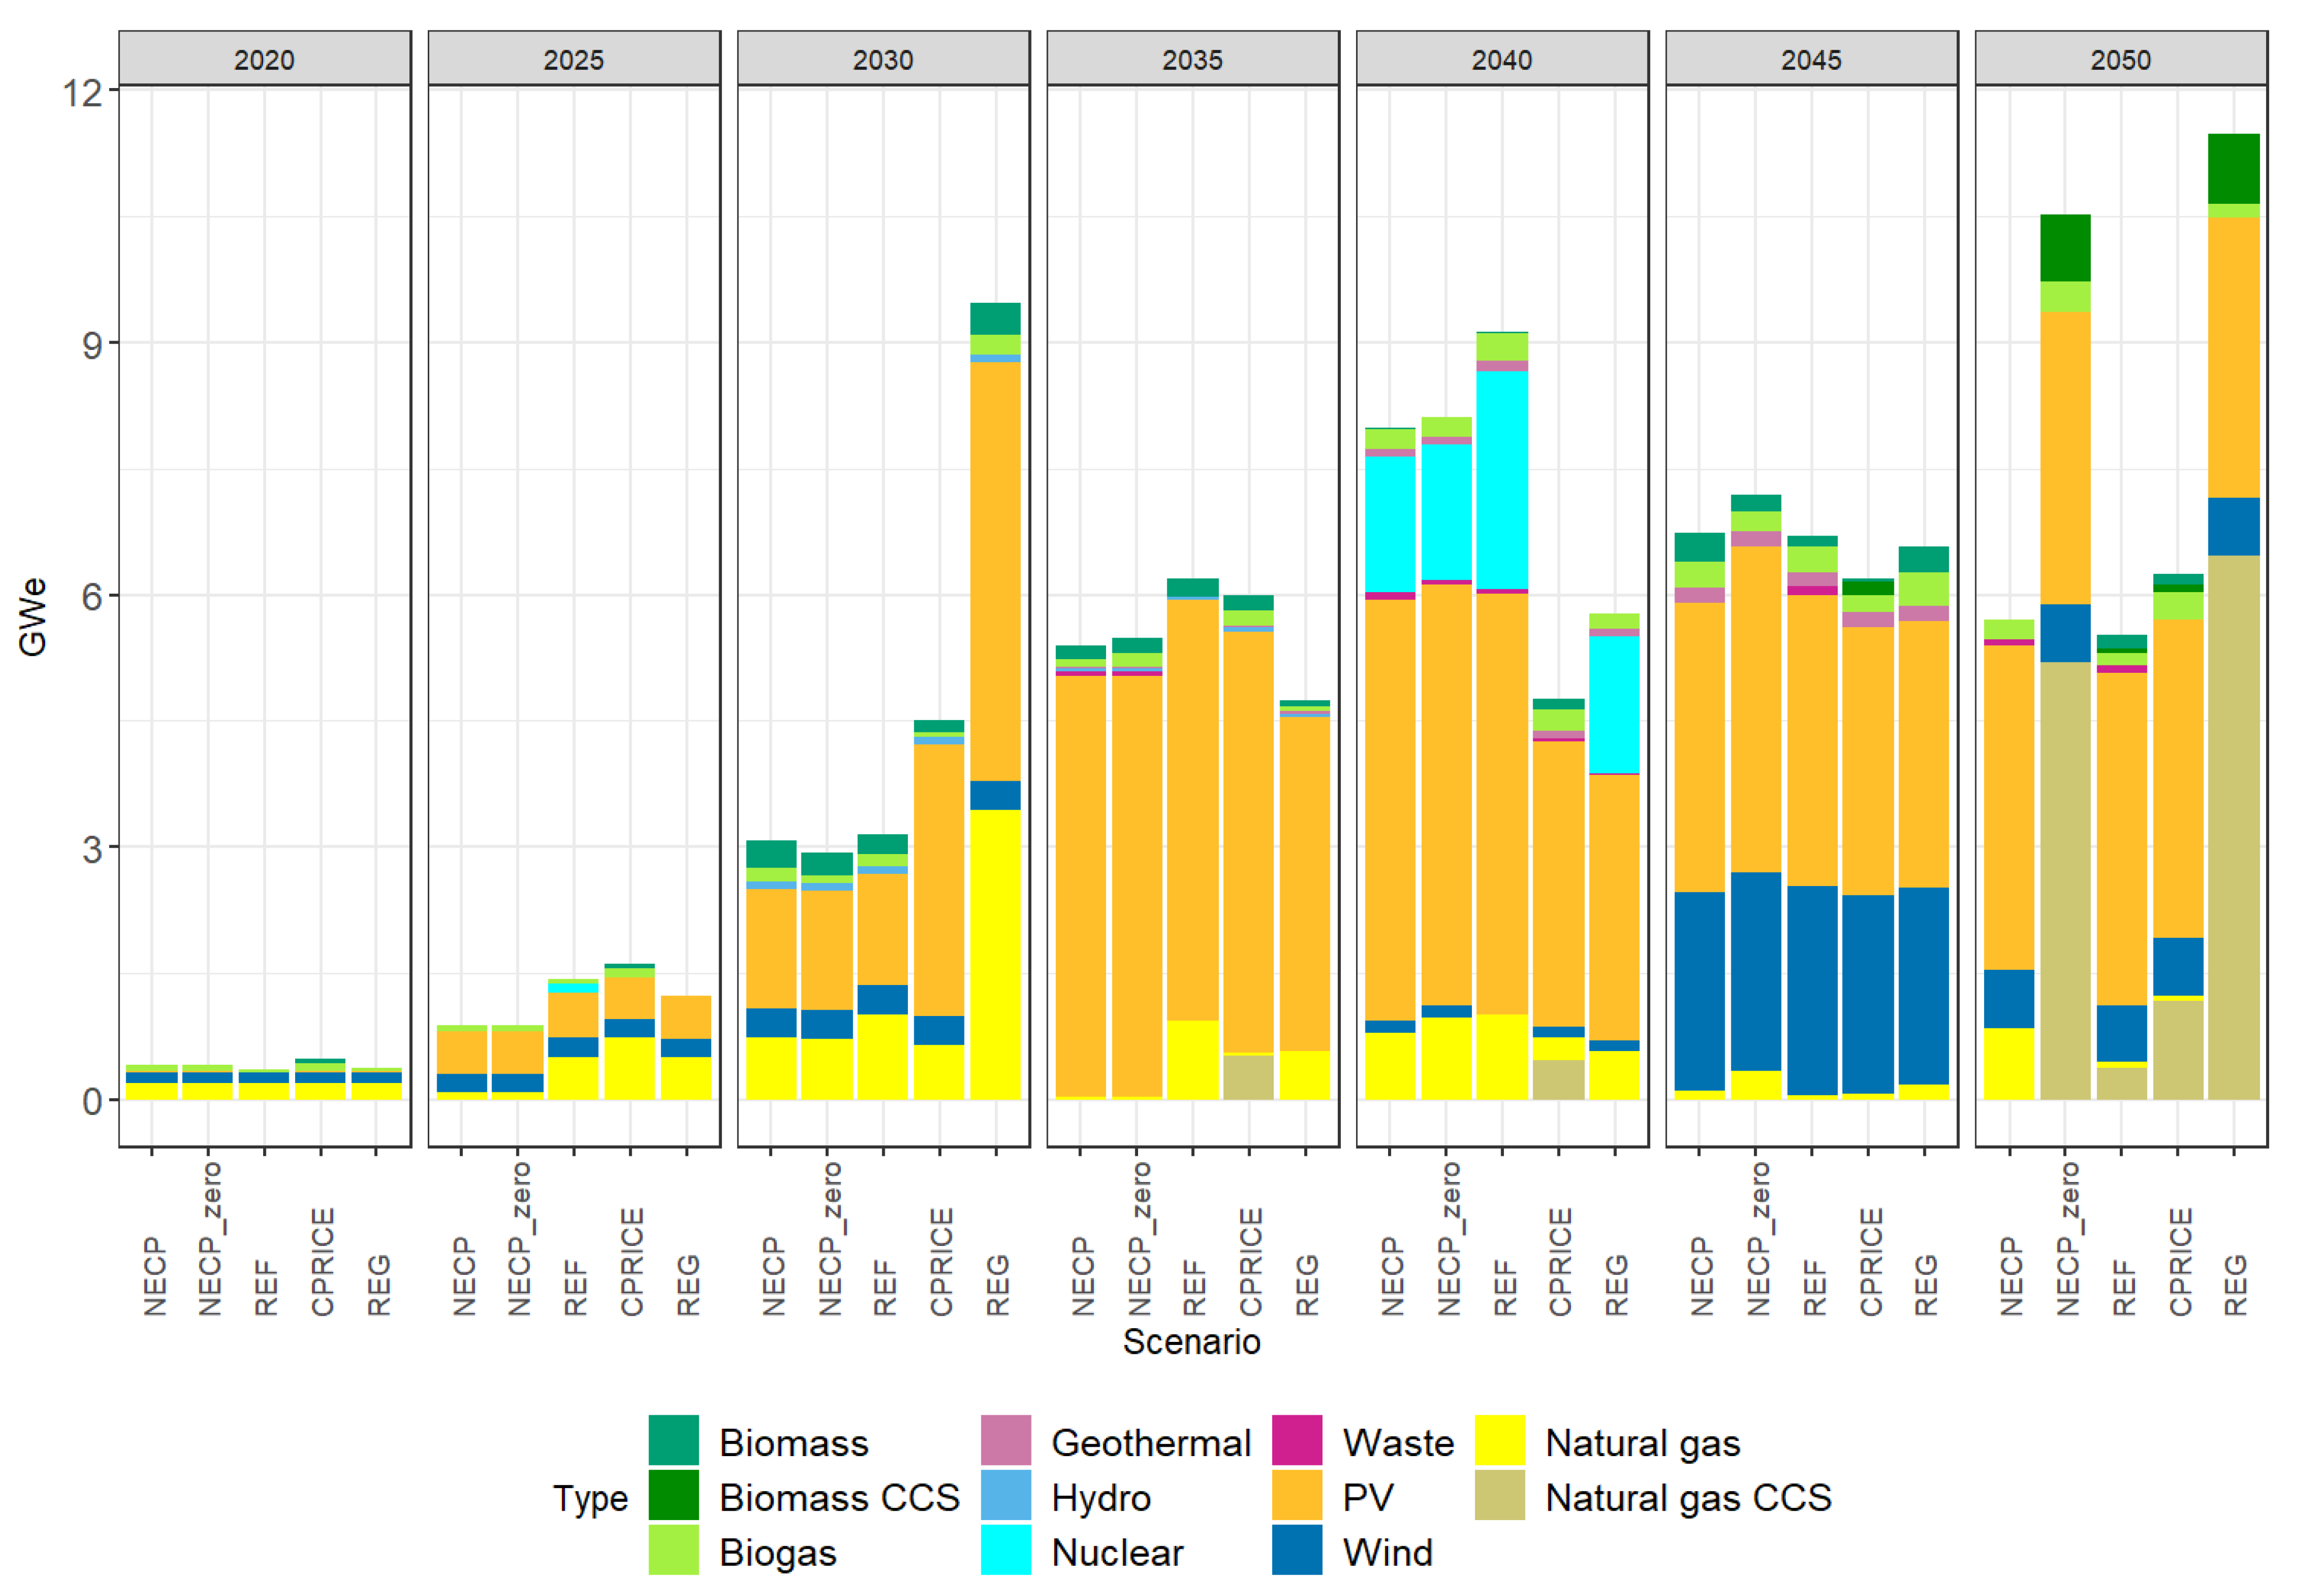Click the Biomass CCS dark green swatch
This screenshot has height=1596, width=2308.
point(673,1496)
